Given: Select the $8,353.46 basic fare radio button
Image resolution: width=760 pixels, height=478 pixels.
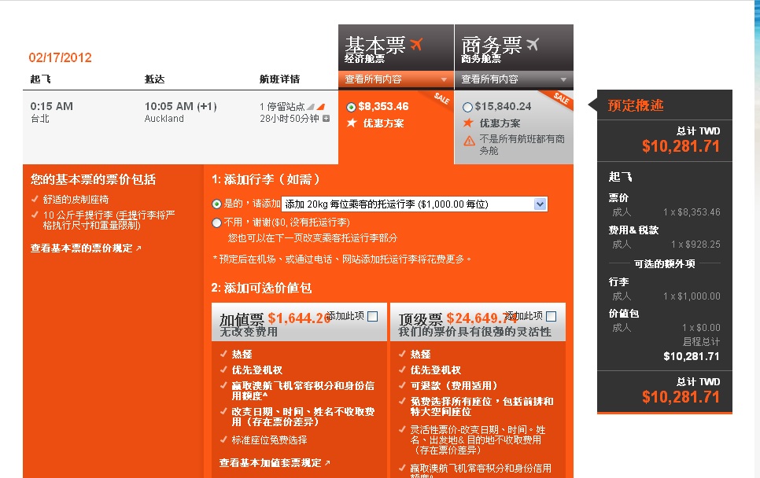Looking at the screenshot, I should coord(351,107).
